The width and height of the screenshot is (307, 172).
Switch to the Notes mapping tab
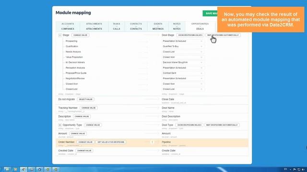click(177, 26)
